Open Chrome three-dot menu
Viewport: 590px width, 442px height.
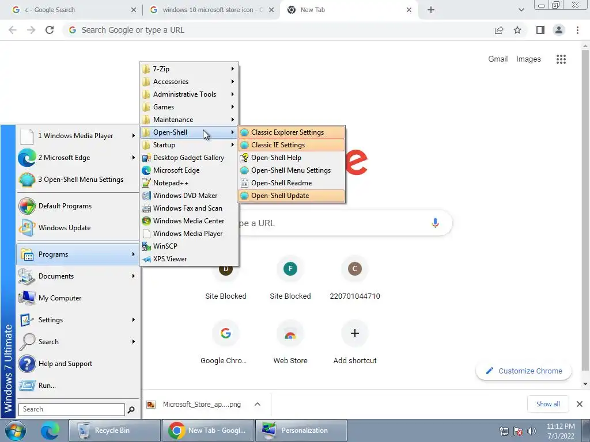(x=577, y=30)
